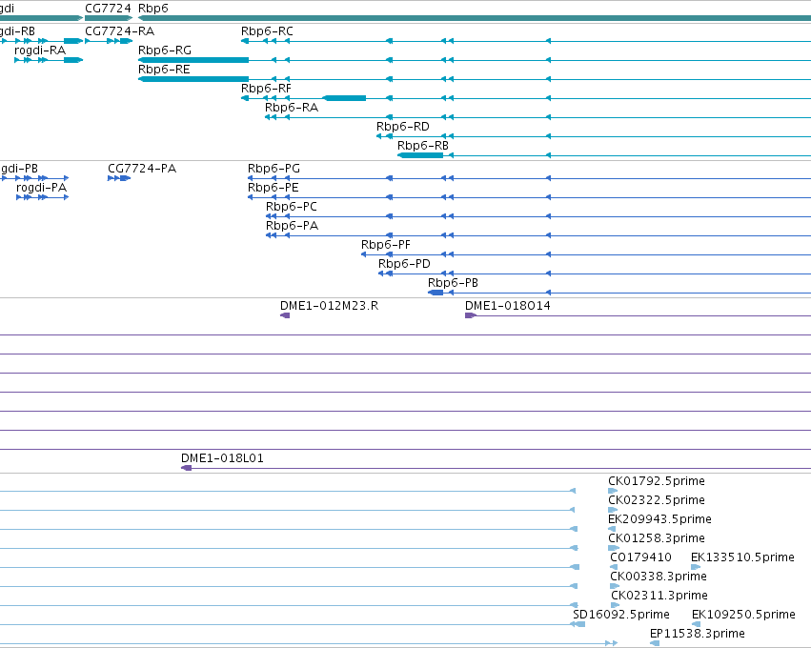Click the thick exon block of Rbp6-RG
Screen dimensions: 811x648
tap(193, 60)
